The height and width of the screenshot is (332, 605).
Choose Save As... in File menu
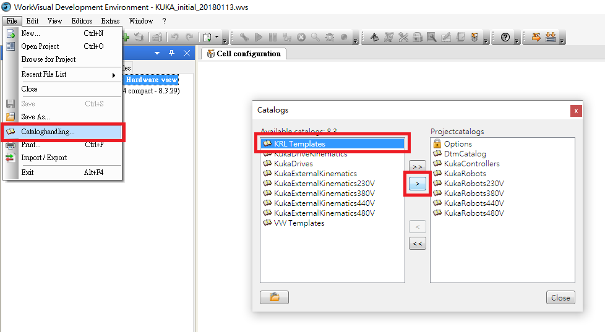(63, 117)
